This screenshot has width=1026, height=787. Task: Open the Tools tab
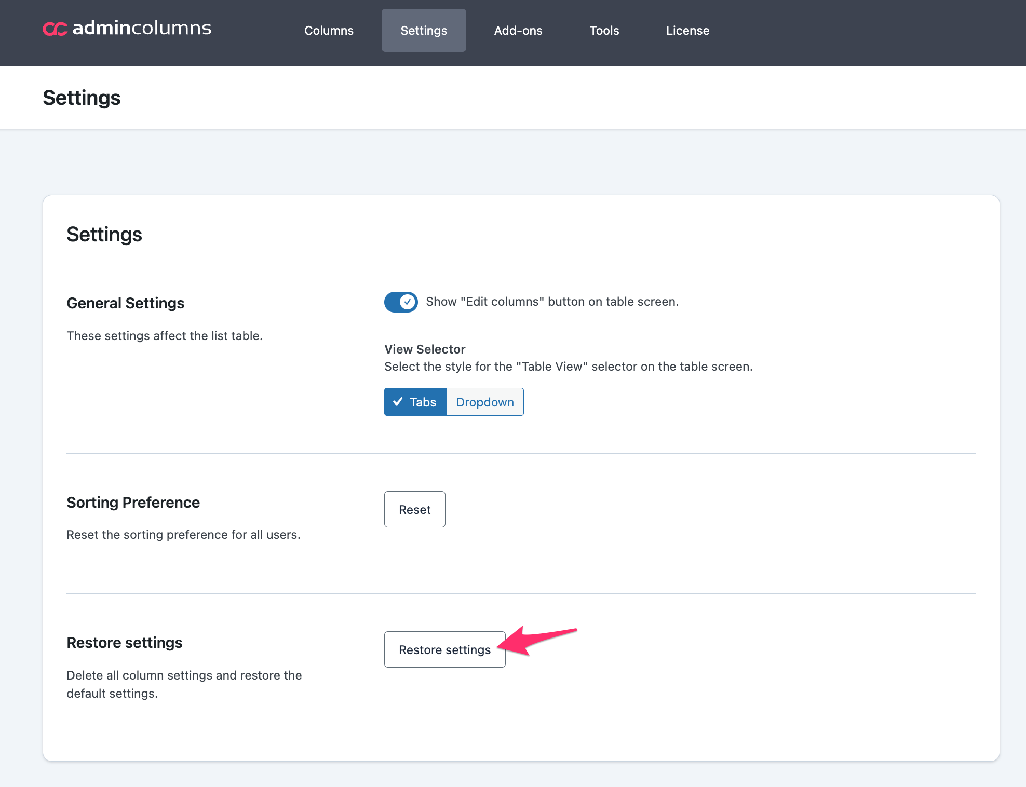point(604,31)
